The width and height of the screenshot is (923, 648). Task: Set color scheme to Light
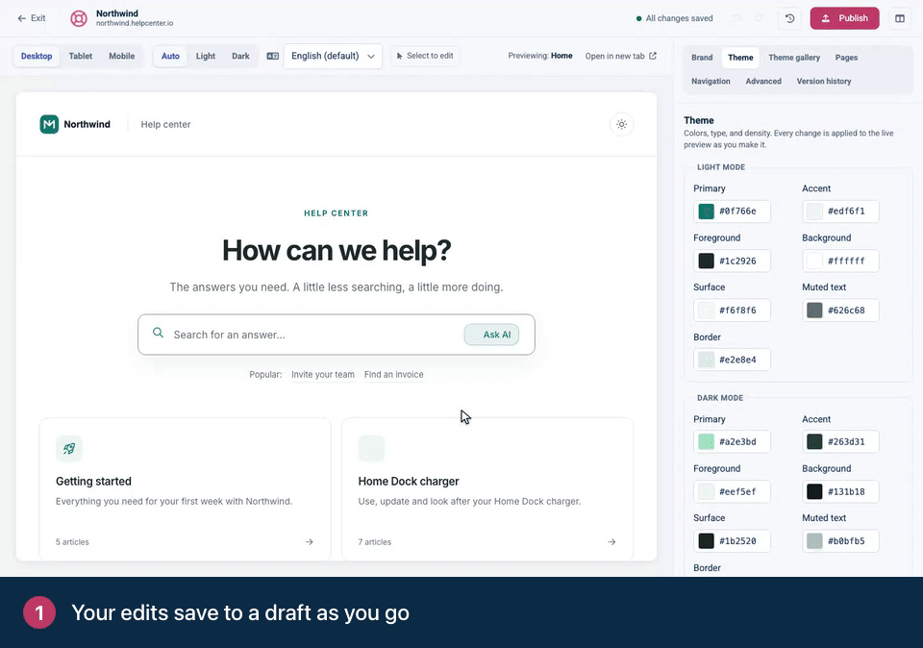206,56
